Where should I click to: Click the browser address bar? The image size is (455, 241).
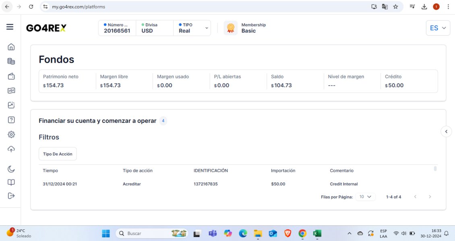201,7
